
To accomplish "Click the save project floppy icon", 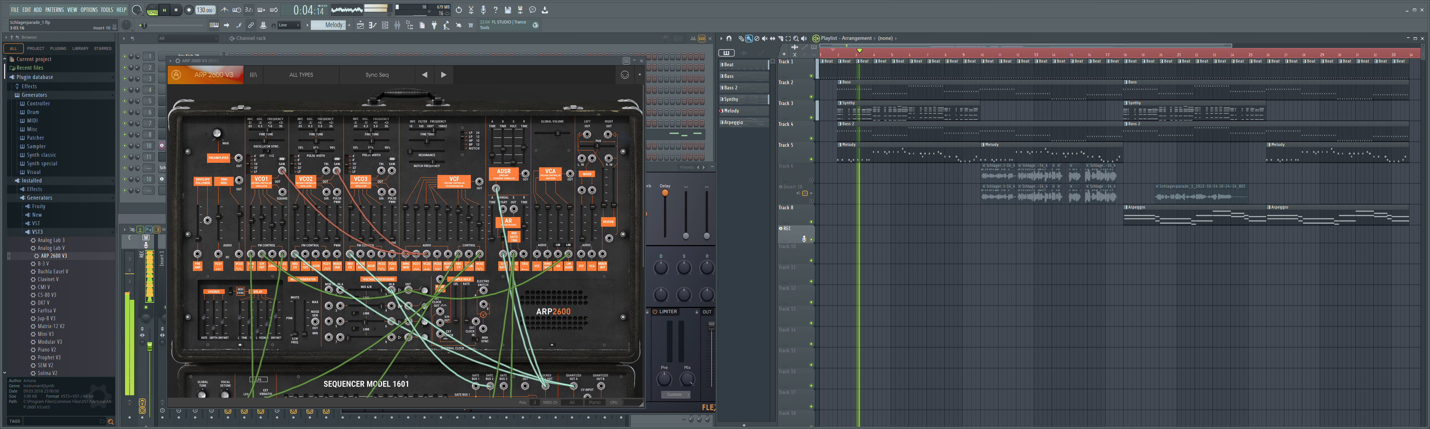I will (508, 10).
